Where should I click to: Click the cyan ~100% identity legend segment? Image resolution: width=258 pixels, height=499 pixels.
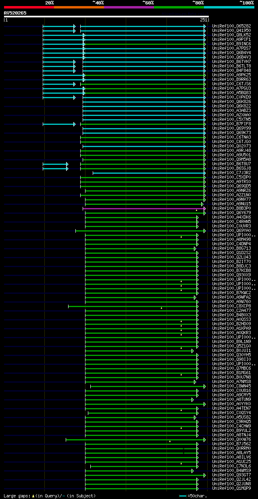[229, 7]
